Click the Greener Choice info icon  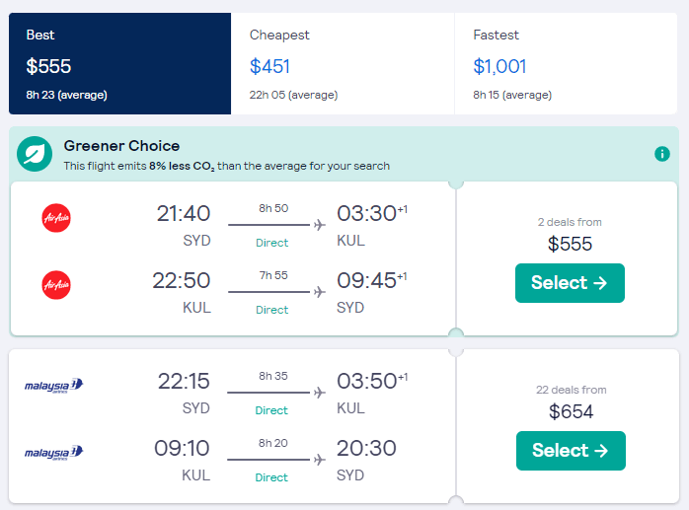pos(662,154)
